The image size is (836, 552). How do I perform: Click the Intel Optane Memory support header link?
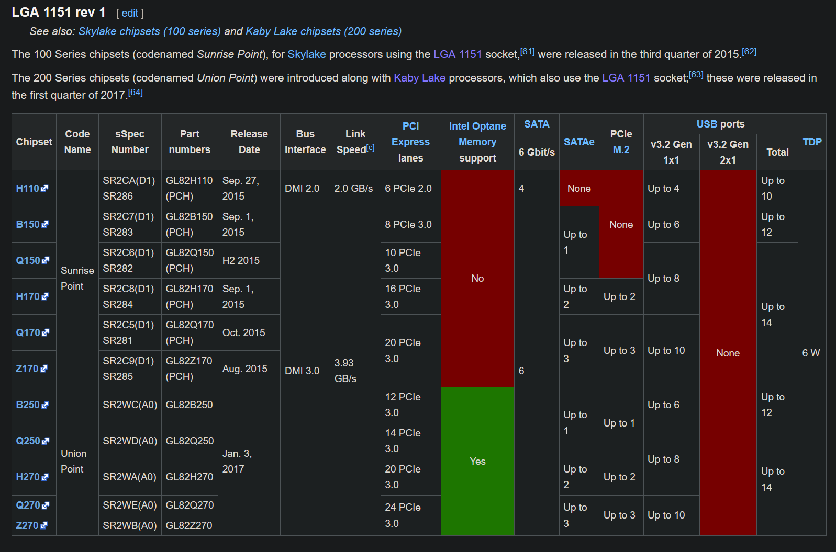click(x=477, y=134)
